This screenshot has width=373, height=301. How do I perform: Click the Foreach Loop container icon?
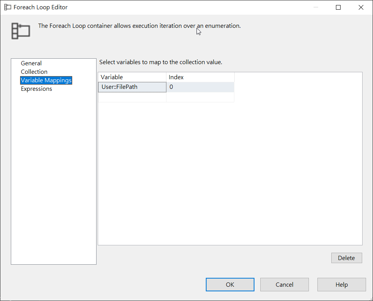coord(20,31)
